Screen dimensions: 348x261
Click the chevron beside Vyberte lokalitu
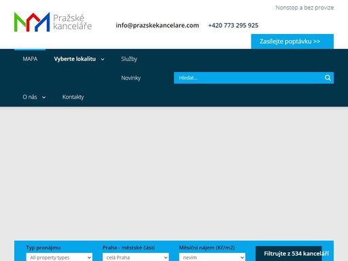click(x=103, y=59)
